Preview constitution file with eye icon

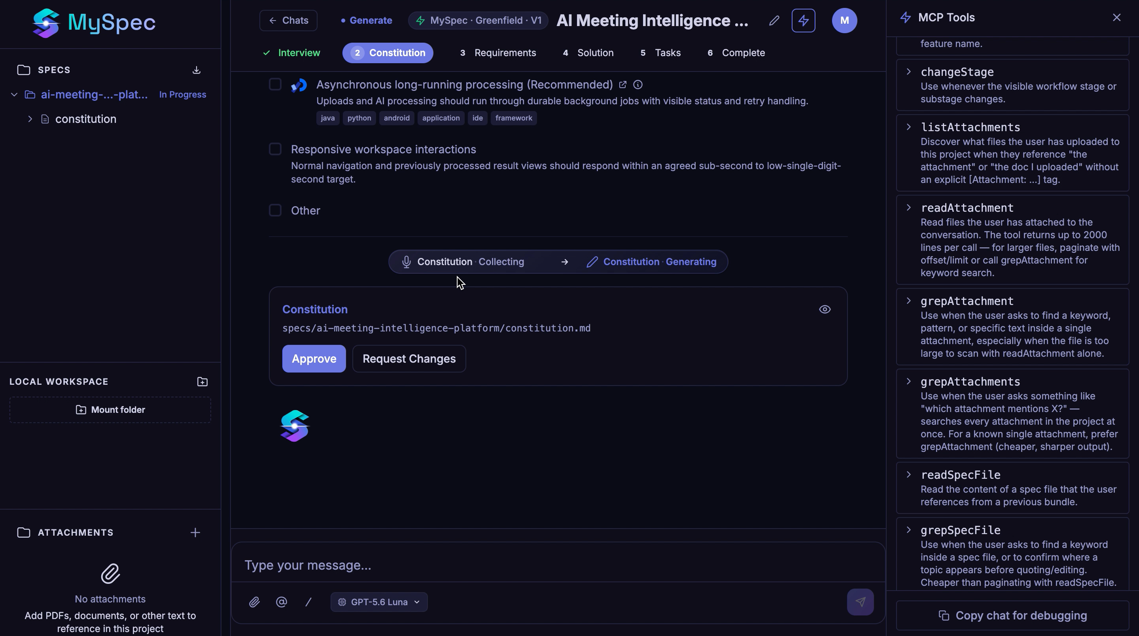(x=825, y=310)
